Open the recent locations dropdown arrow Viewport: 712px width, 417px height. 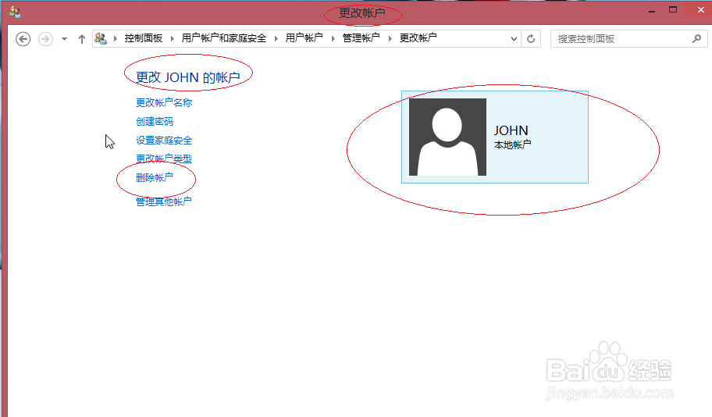(x=65, y=39)
